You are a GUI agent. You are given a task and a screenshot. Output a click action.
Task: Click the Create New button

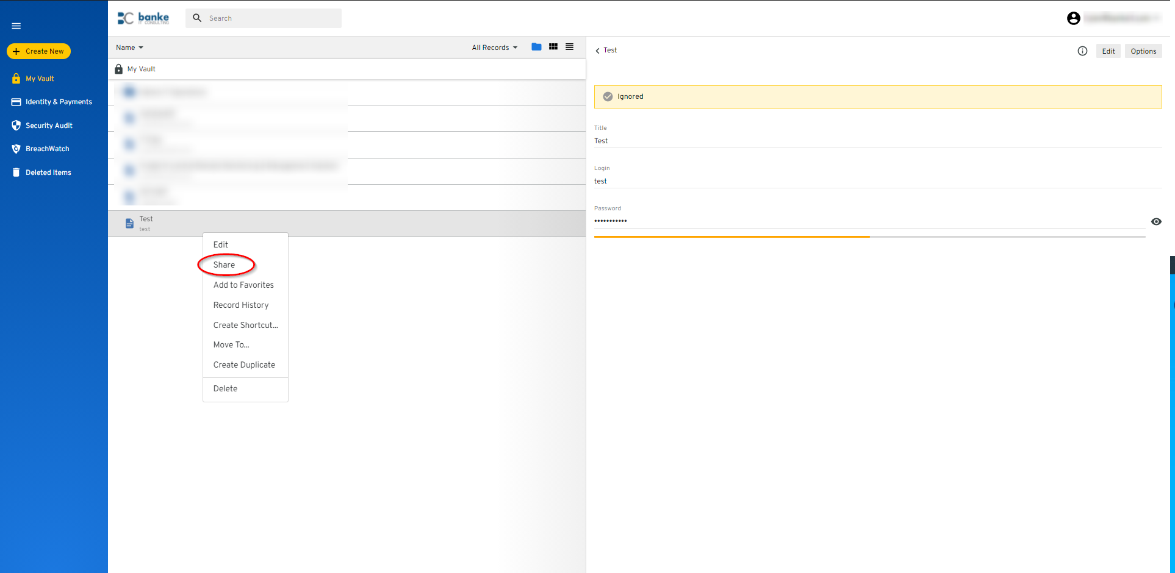coord(38,51)
